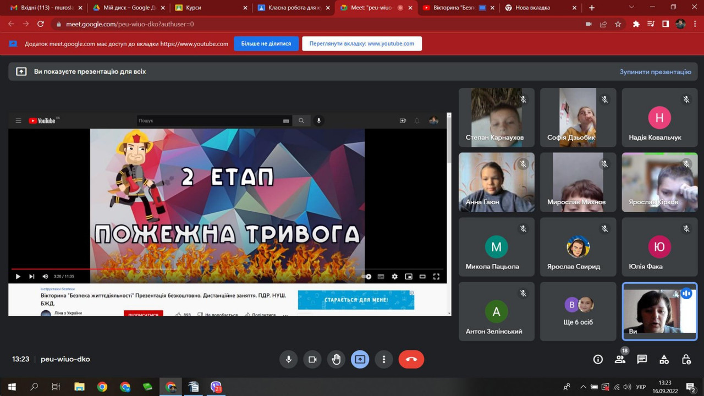Click 'СТАРАЄТЬСЯ ДЛЯ МЕНЕ!' ad banner
This screenshot has width=704, height=396.
click(x=356, y=300)
